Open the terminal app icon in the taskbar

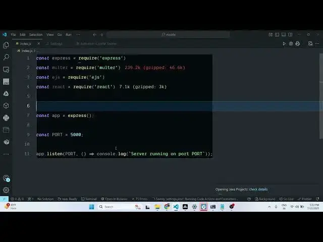tap(213, 207)
